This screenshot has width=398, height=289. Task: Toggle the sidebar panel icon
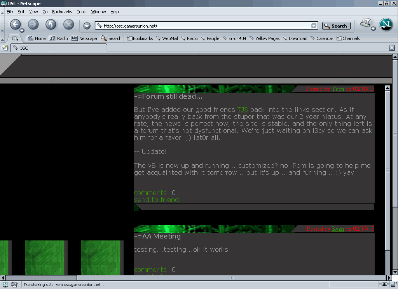[x=15, y=38]
